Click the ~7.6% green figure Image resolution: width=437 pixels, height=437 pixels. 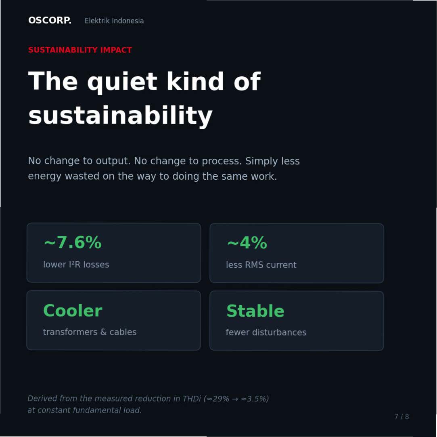[73, 242]
